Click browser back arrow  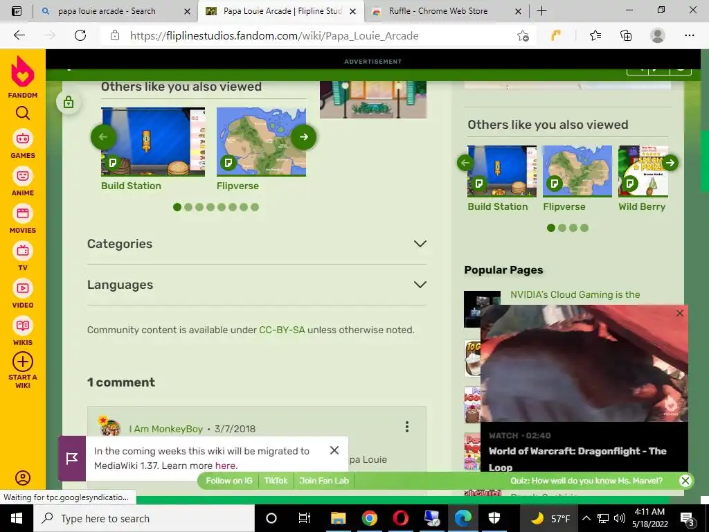pyautogui.click(x=19, y=35)
